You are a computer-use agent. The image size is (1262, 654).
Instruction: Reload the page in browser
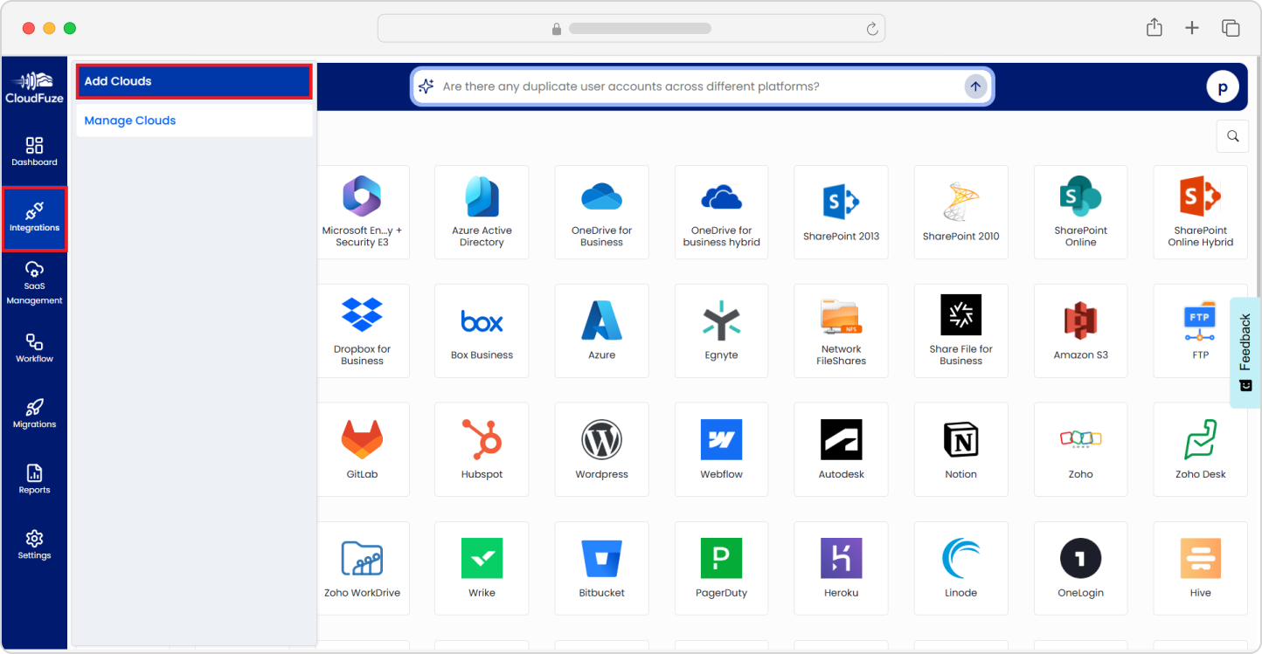[871, 29]
